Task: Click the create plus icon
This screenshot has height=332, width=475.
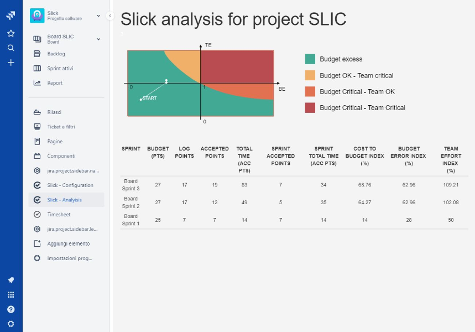Action: point(11,63)
